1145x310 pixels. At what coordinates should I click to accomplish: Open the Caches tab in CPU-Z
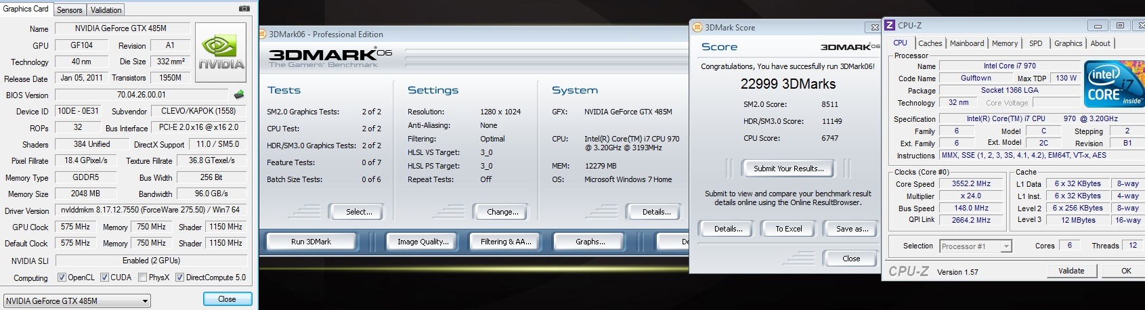click(930, 43)
